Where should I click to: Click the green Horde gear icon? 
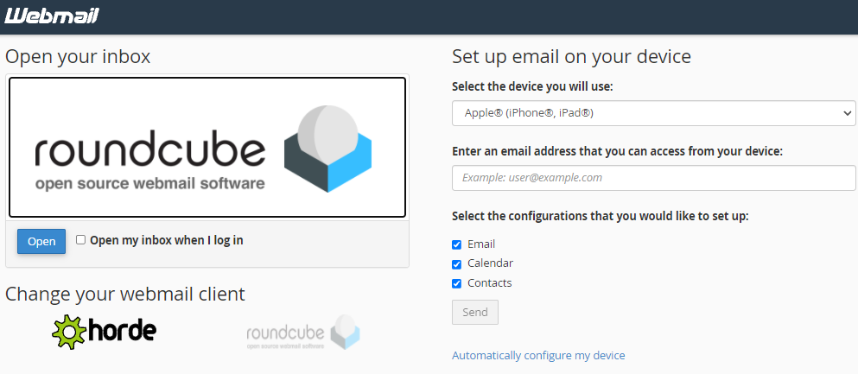pos(67,332)
